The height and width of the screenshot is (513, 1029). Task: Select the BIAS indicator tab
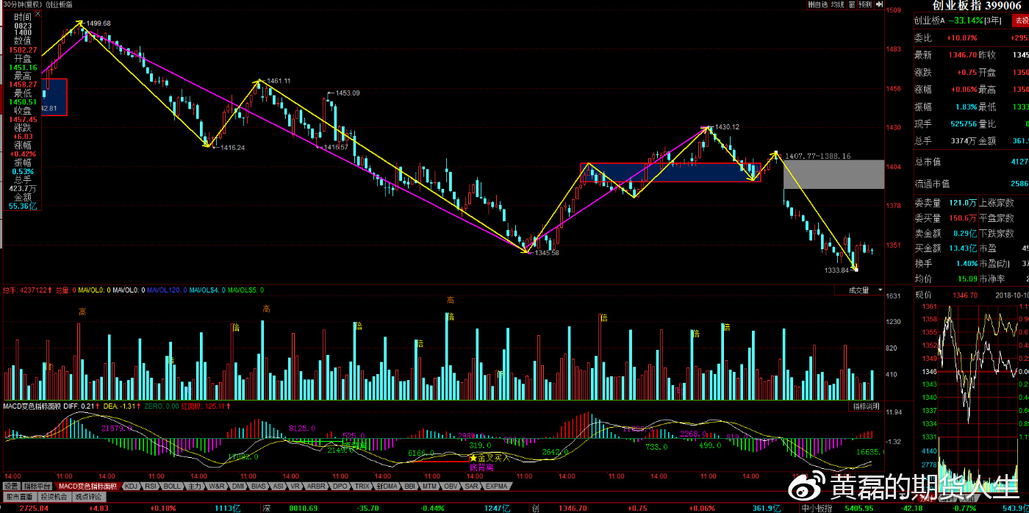click(259, 486)
